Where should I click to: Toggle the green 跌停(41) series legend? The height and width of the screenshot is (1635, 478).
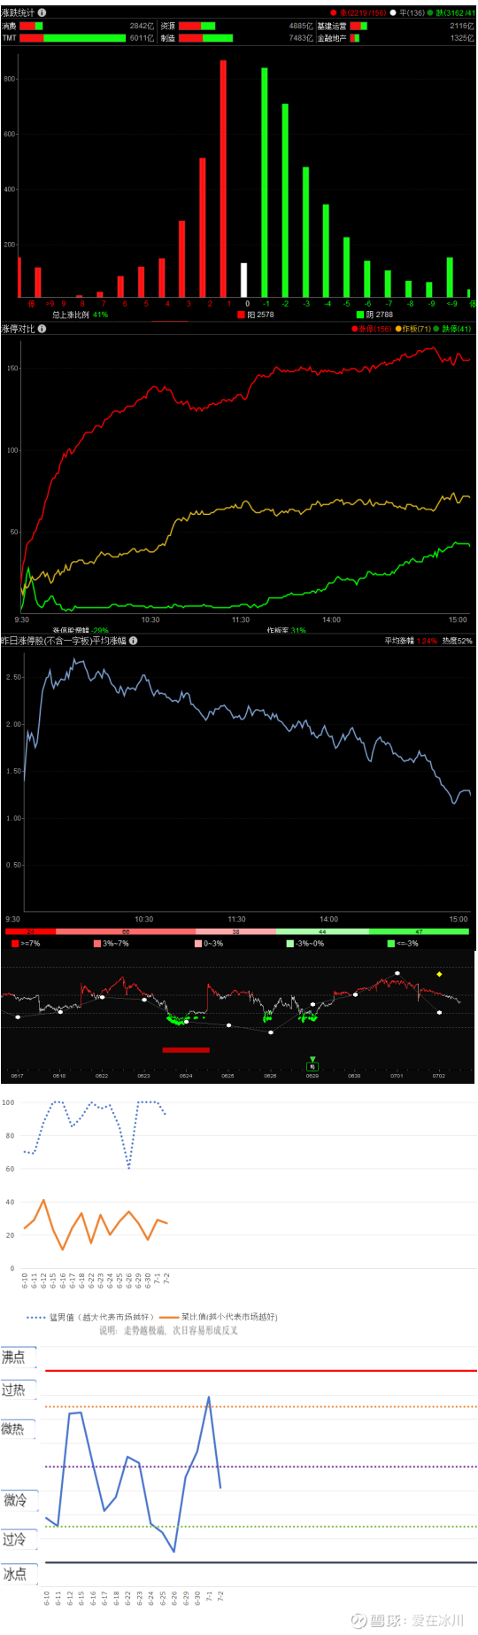(452, 329)
